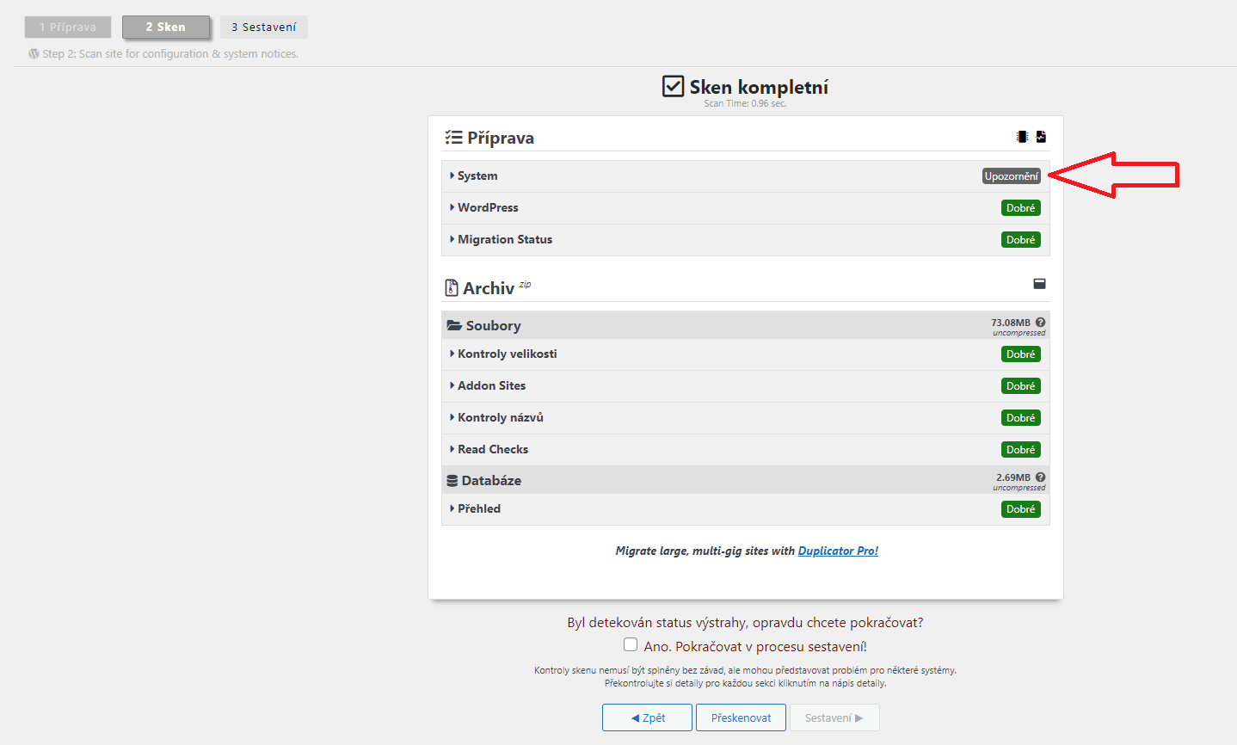The image size is (1237, 745).
Task: Check the 'Ano. Pokračovat v procesu sestavení' checkbox
Action: [x=631, y=645]
